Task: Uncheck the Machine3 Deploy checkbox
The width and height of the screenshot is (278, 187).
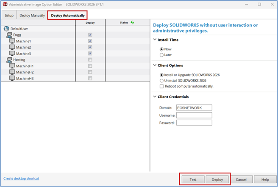Action: click(90, 53)
